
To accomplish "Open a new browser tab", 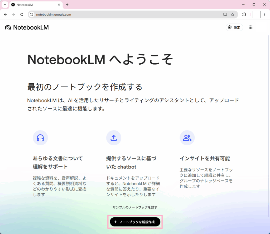I will coord(67,5).
